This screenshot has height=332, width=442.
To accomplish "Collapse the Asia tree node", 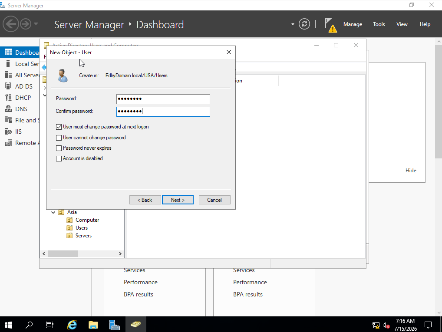I will (x=53, y=212).
